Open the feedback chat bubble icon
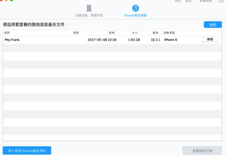The image size is (227, 156). 221,1
